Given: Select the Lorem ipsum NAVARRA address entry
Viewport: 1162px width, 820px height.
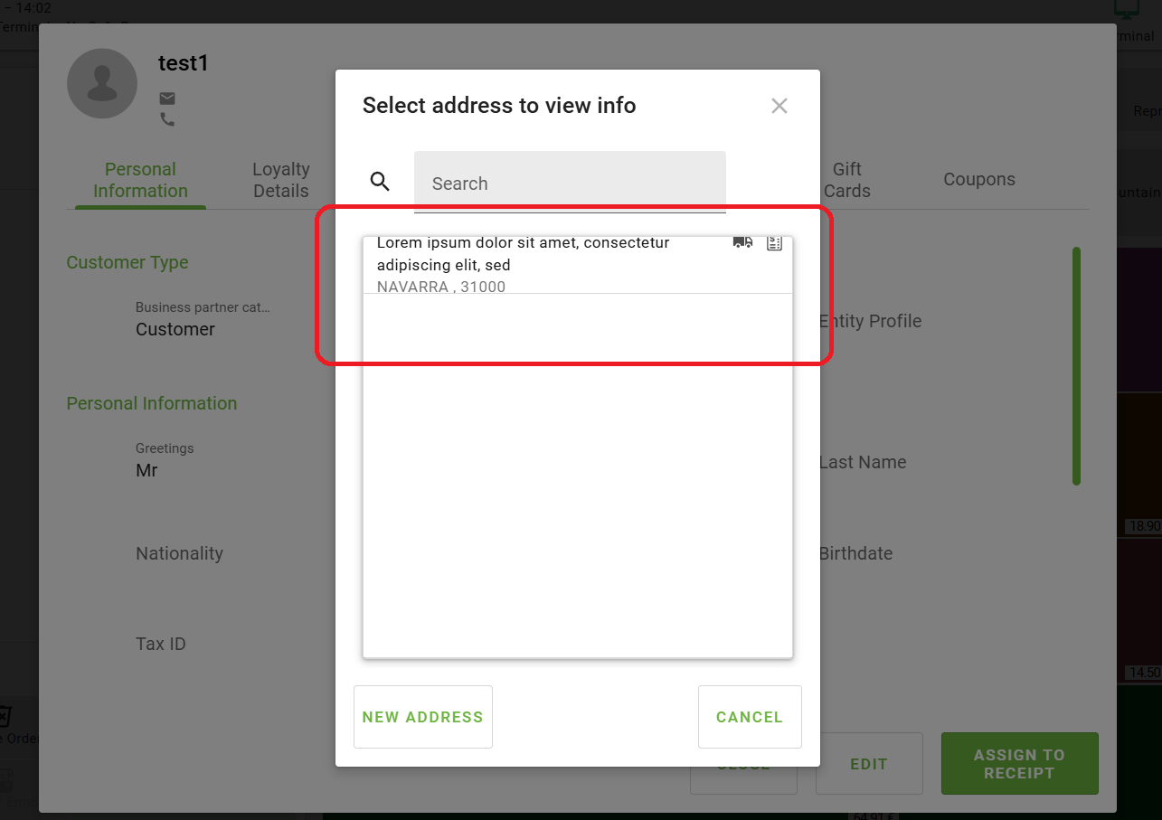Looking at the screenshot, I should [x=543, y=265].
